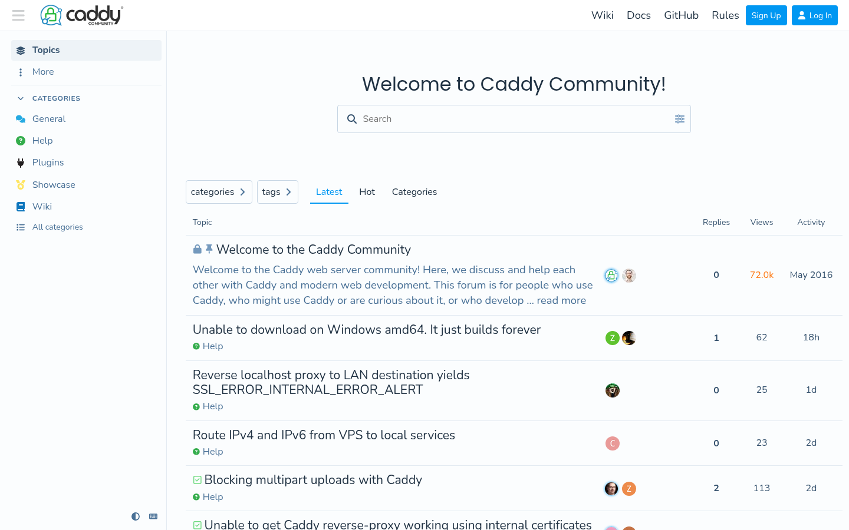Open the categories filter dropdown
The image size is (849, 530).
click(219, 192)
